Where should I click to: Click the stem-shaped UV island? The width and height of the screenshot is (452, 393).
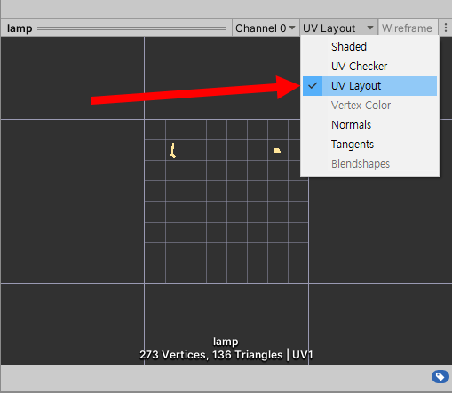pos(173,150)
